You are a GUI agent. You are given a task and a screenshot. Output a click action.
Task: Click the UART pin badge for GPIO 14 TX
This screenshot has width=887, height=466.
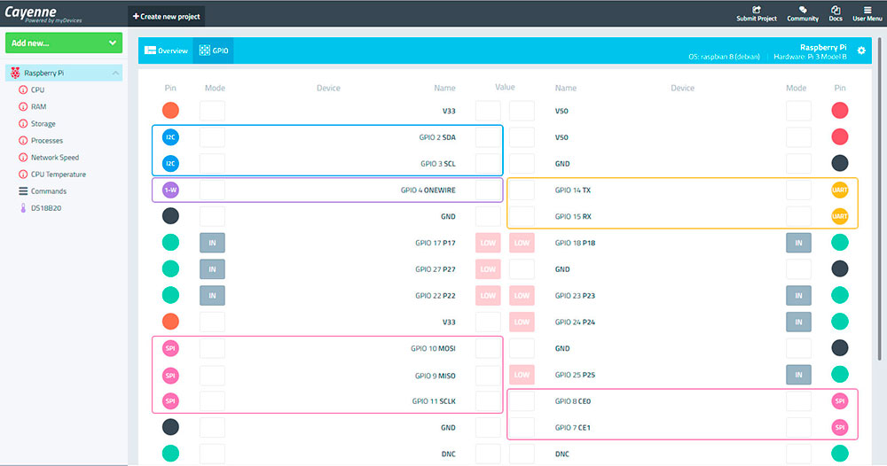(840, 190)
